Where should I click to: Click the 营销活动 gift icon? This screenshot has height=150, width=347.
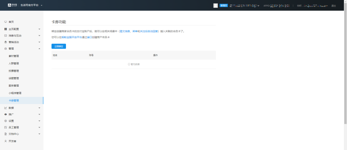5,42
